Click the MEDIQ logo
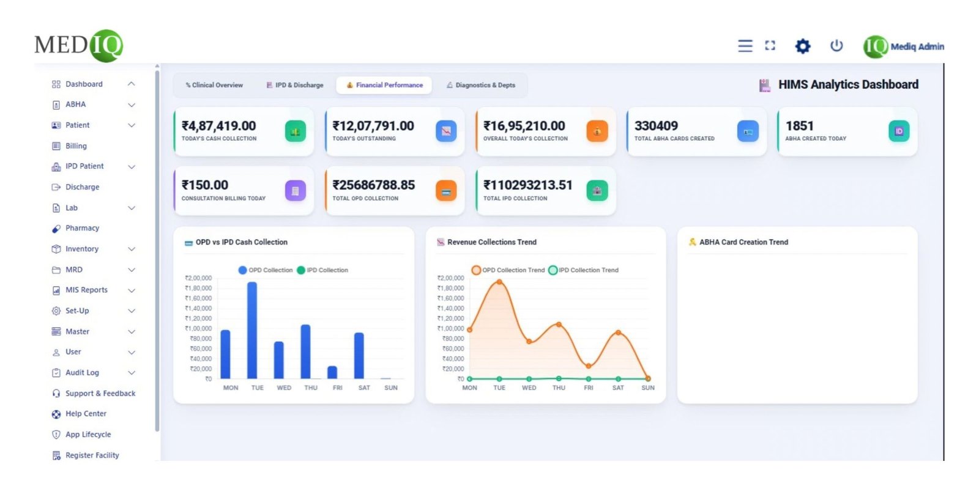This screenshot has height=489, width=979. [78, 45]
